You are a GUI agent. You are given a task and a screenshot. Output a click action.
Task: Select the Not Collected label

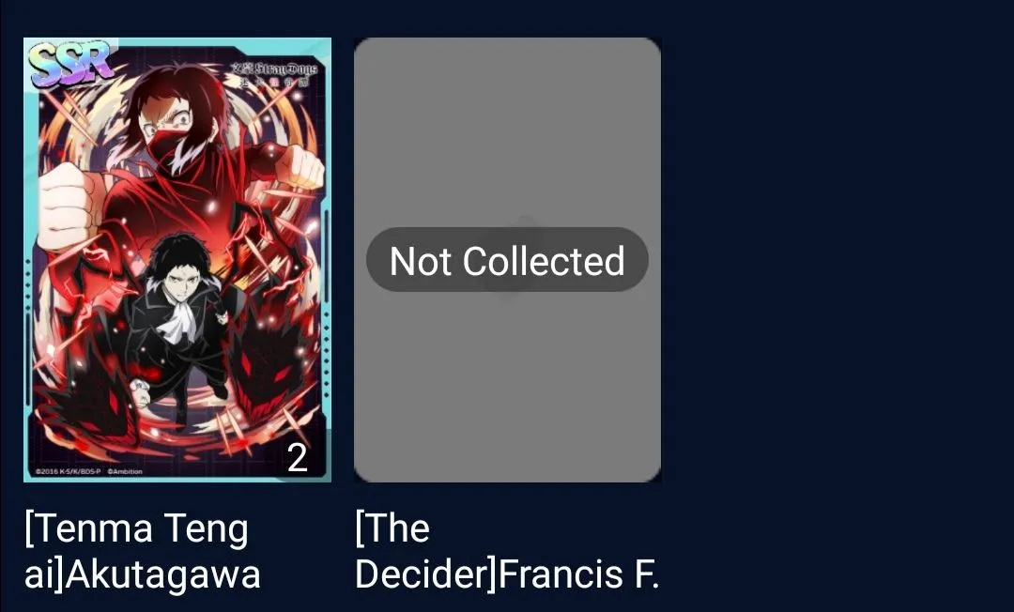[x=507, y=260]
